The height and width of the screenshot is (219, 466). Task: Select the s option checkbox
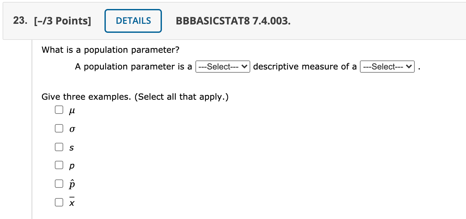pos(59,147)
